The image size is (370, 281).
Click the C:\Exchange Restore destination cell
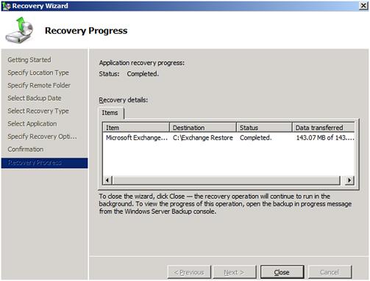tap(203, 138)
